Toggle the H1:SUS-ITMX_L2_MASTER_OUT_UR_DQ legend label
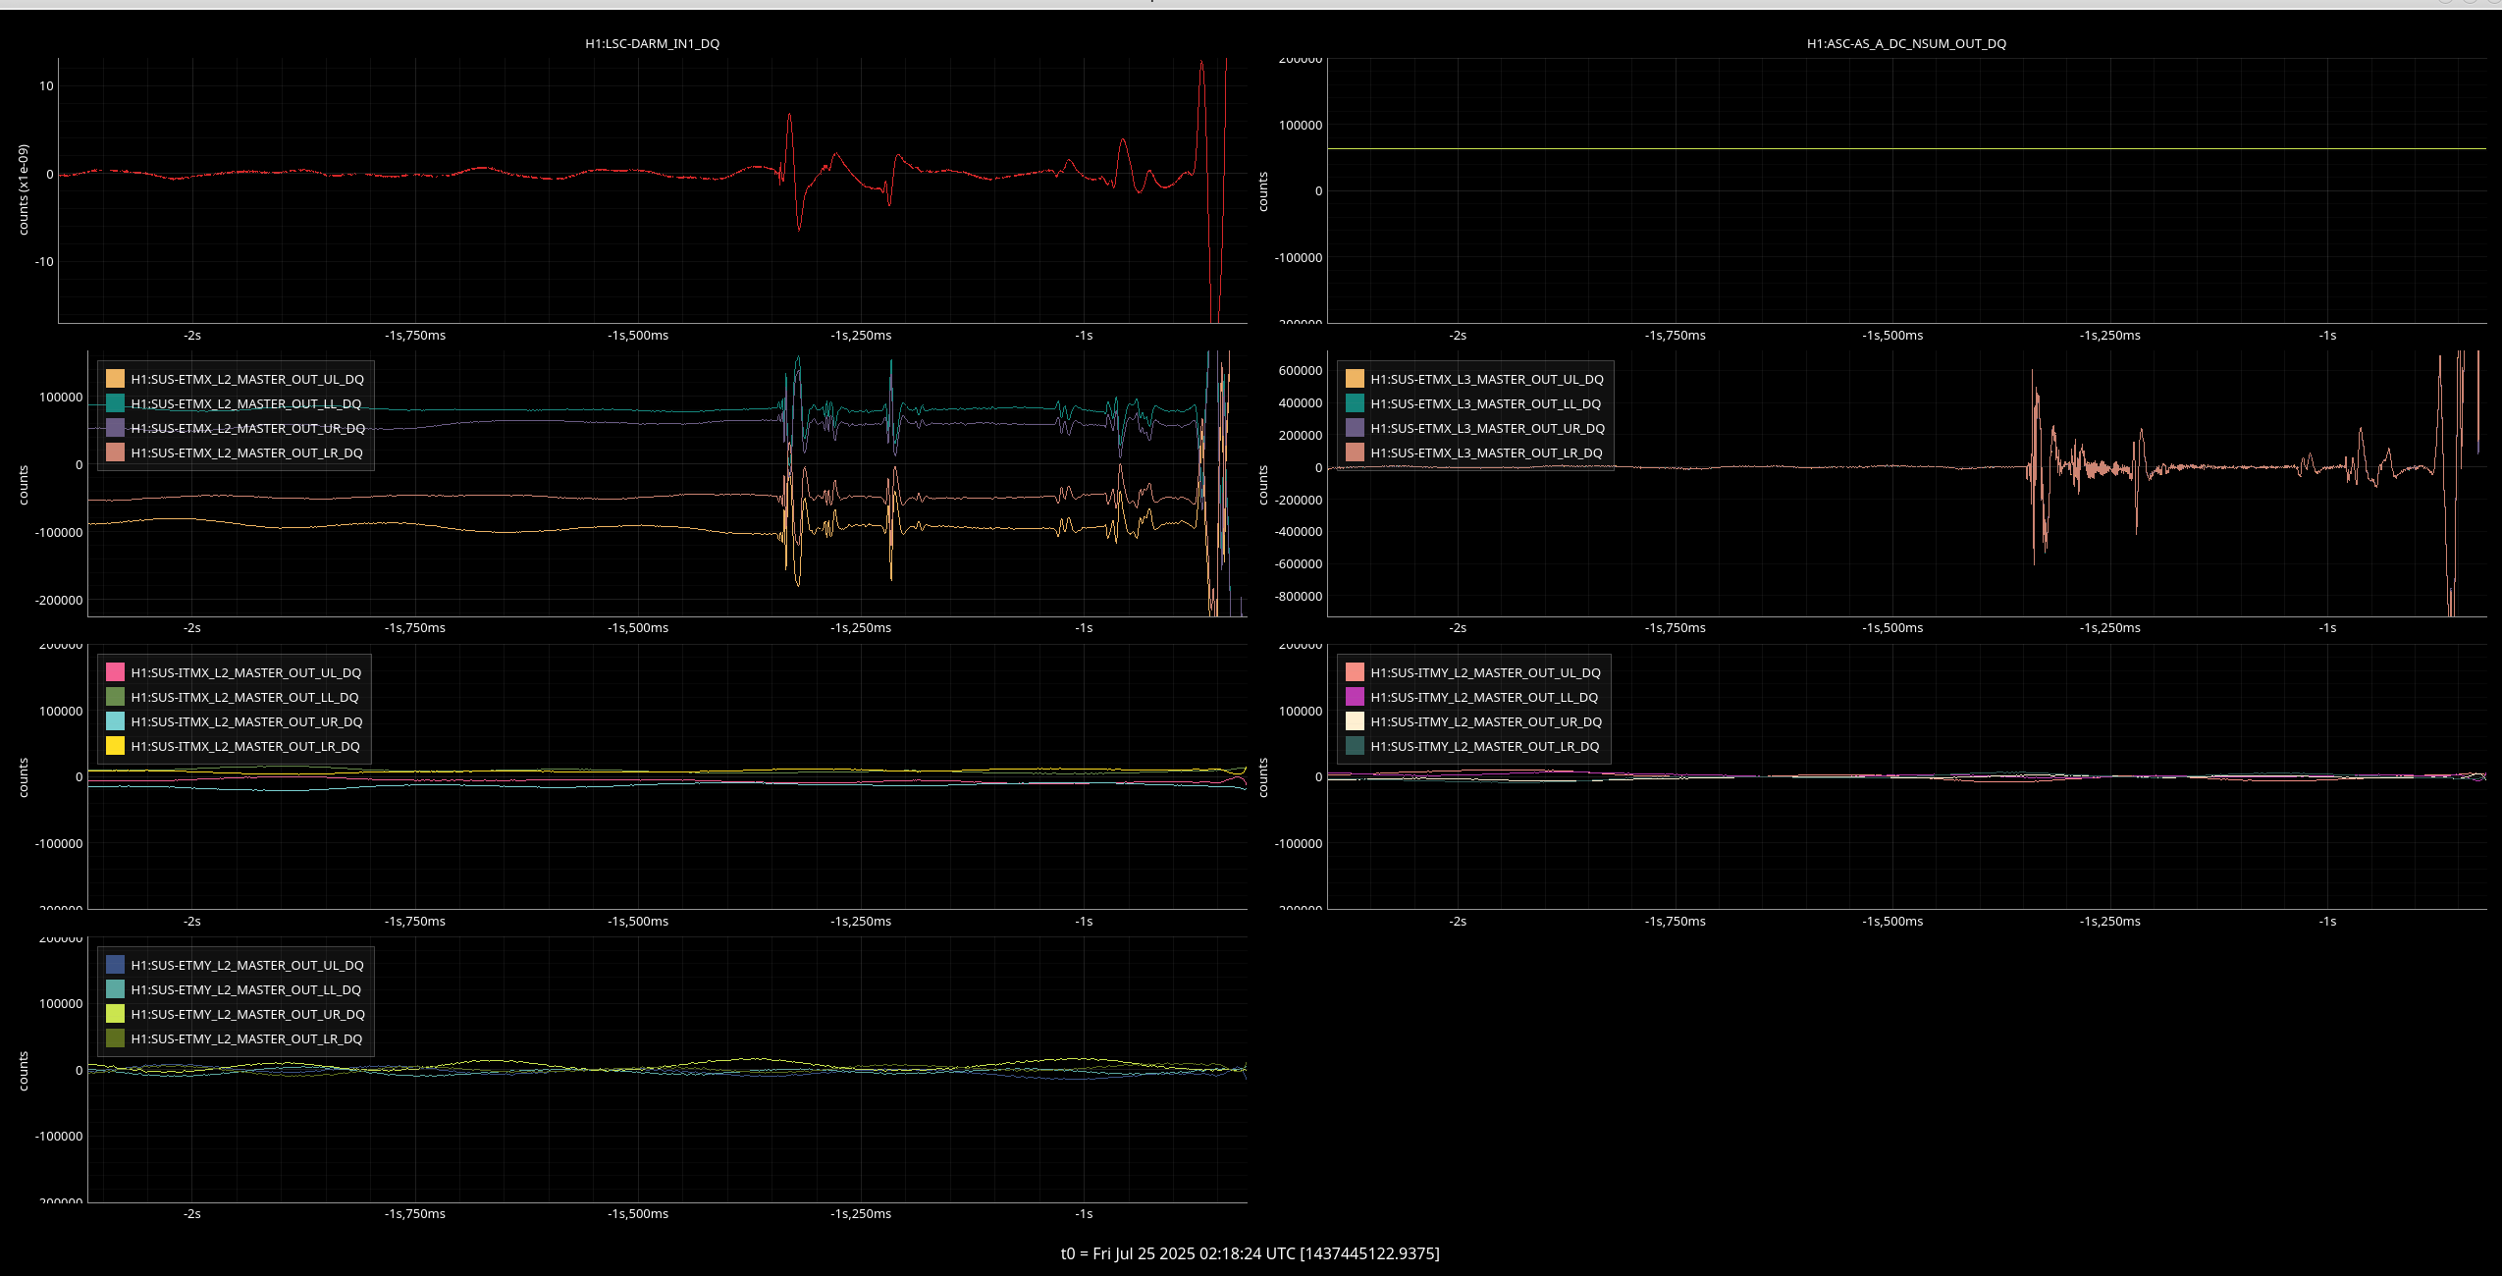The image size is (2502, 1276). [246, 721]
